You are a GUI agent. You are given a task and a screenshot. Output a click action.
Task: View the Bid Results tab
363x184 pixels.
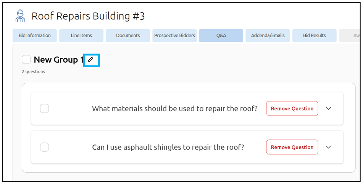coord(315,36)
